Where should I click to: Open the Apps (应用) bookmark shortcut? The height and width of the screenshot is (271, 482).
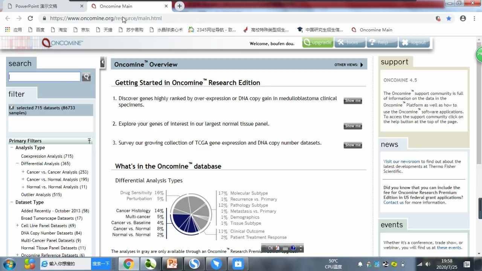[x=14, y=30]
